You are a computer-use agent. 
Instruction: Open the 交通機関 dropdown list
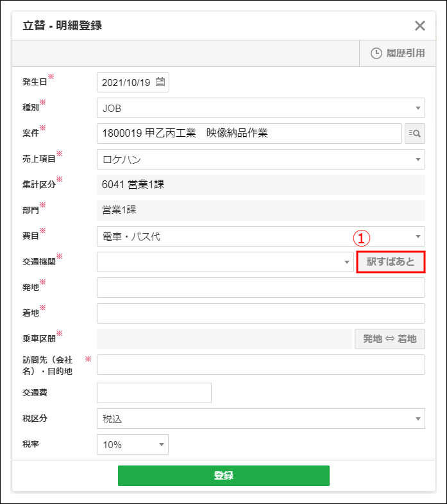click(x=224, y=262)
